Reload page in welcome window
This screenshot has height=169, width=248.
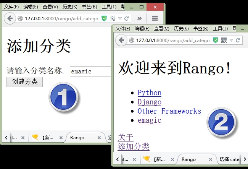click(x=238, y=40)
